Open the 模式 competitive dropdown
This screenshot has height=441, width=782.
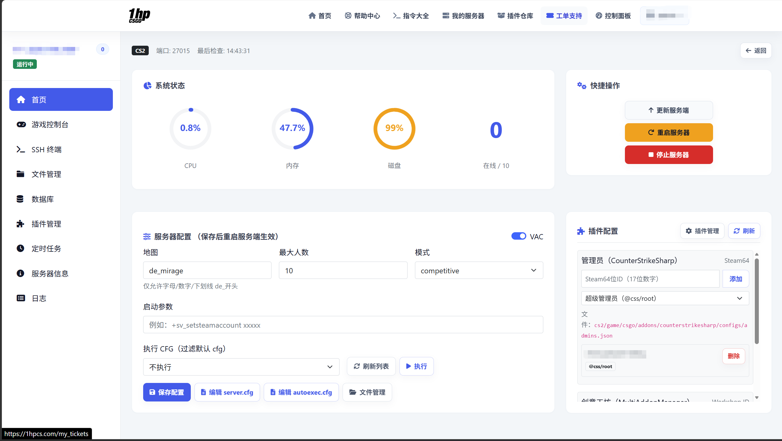pyautogui.click(x=479, y=271)
